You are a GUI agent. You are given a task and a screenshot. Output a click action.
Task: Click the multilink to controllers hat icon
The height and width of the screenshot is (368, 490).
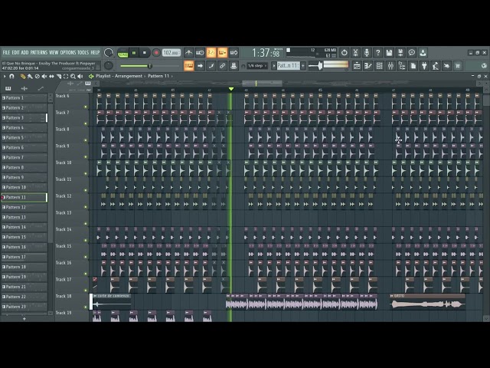(x=234, y=66)
